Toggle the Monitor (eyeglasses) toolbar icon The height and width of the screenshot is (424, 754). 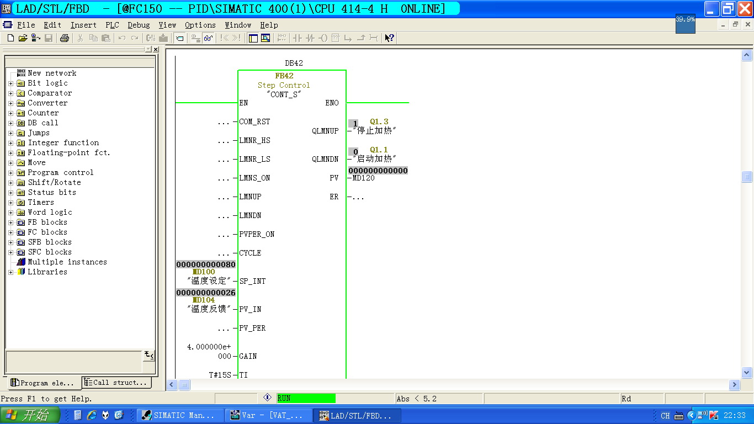point(208,38)
